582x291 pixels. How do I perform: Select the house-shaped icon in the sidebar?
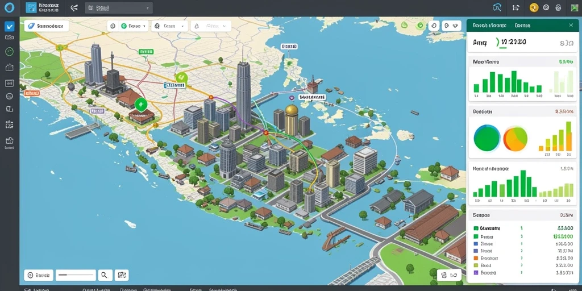10,67
